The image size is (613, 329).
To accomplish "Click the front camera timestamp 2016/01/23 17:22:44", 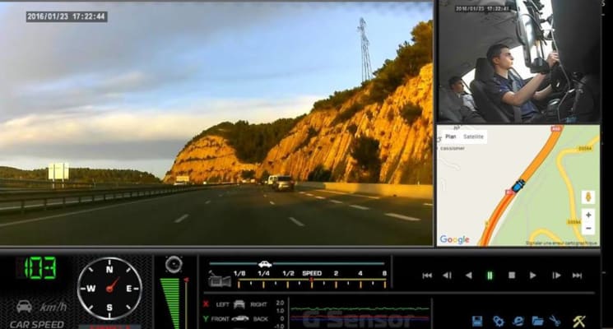I will click(66, 16).
